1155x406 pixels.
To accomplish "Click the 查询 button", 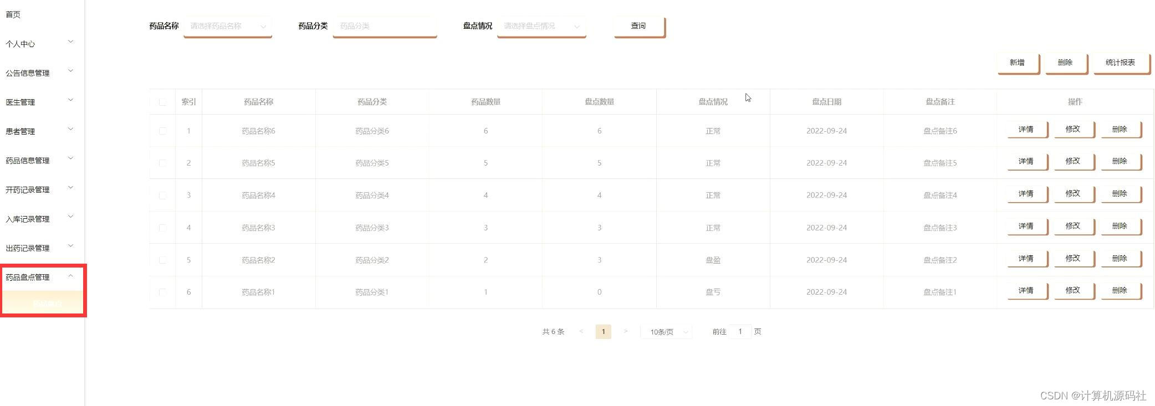I will (x=639, y=26).
